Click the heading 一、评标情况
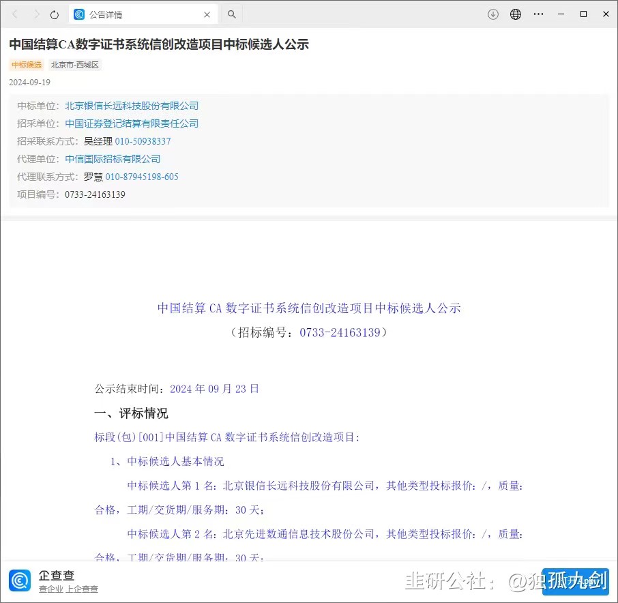 131,413
